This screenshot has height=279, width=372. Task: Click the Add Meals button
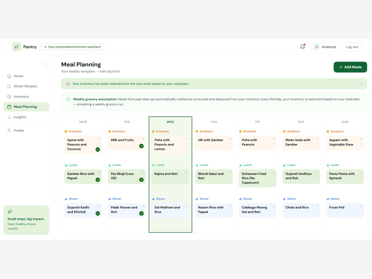point(350,67)
